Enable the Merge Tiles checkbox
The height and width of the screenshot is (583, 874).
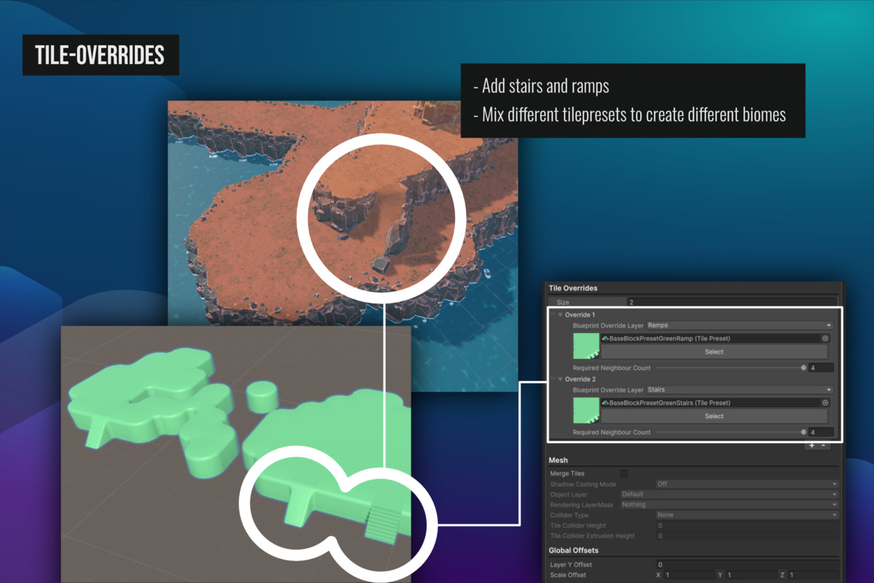click(x=623, y=474)
